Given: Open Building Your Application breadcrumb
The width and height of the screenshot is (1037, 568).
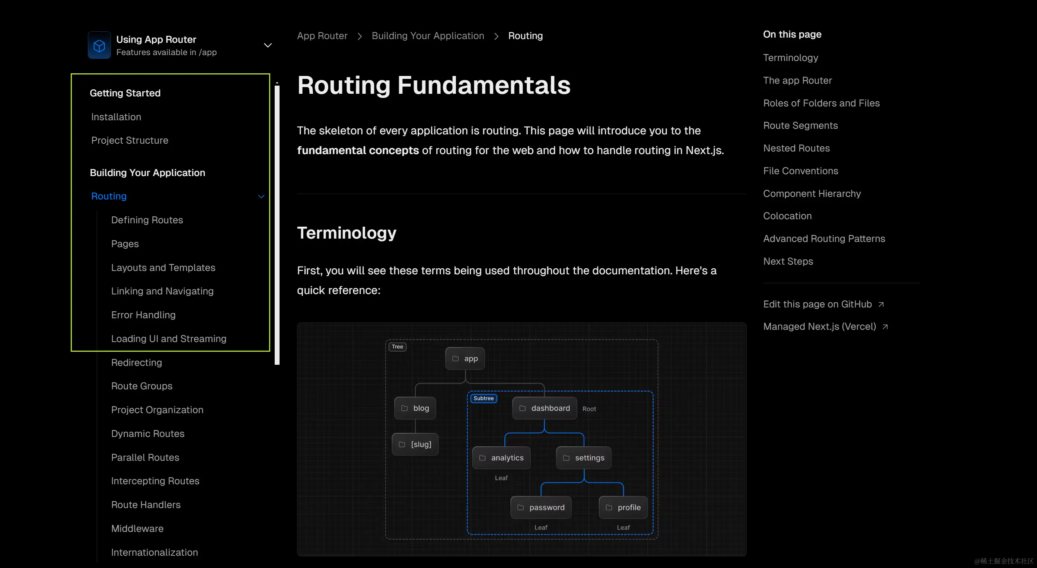Looking at the screenshot, I should point(428,36).
